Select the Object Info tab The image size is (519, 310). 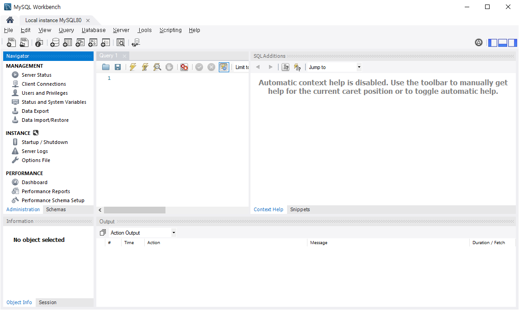click(19, 302)
